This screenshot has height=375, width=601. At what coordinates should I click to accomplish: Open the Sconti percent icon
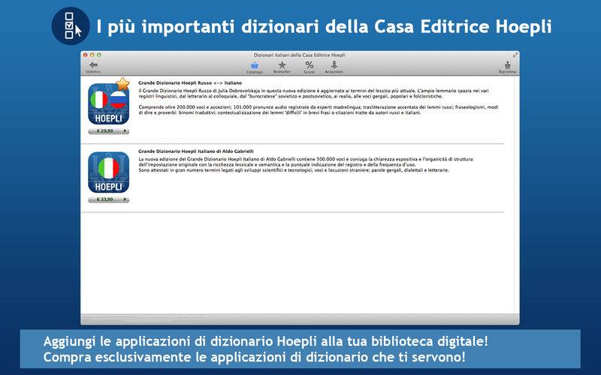tap(310, 67)
